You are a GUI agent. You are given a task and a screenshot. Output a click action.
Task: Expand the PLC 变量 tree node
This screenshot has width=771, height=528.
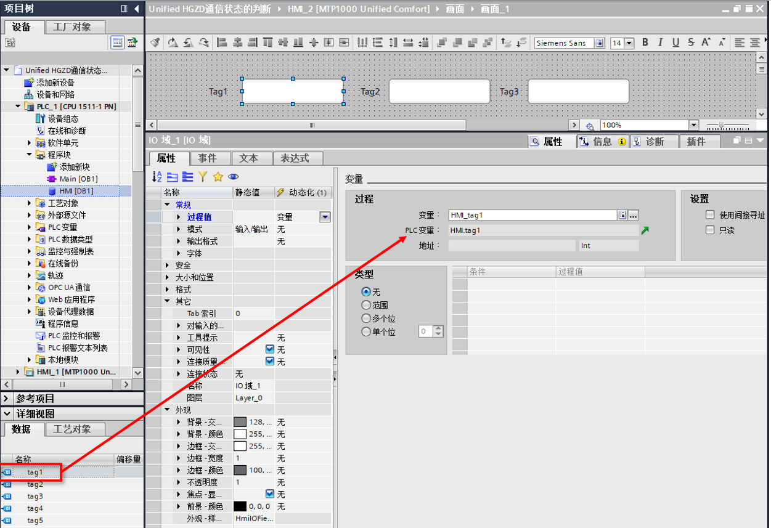[x=30, y=227]
